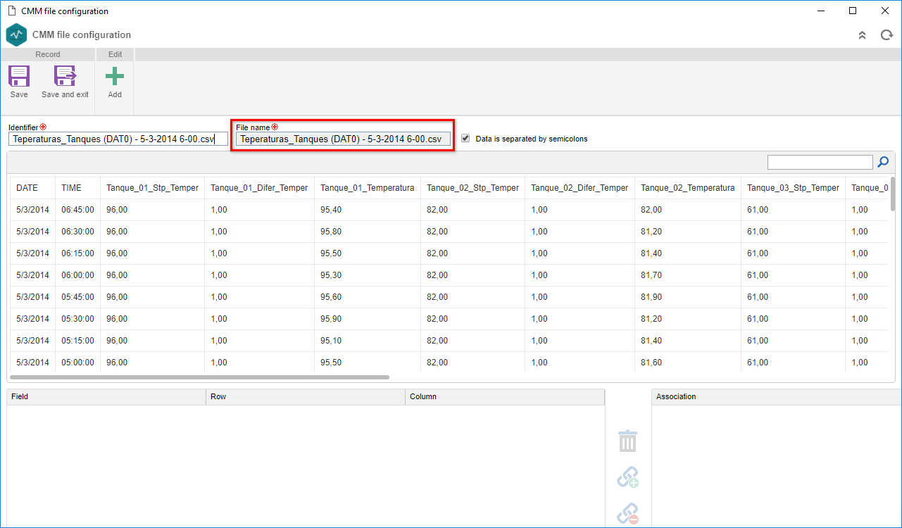
Task: Select the Tanque_01_Stp_Temper column header
Action: (x=152, y=188)
